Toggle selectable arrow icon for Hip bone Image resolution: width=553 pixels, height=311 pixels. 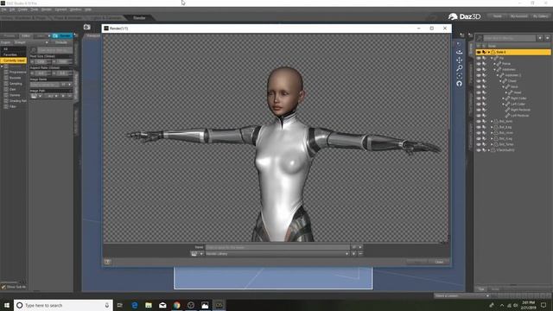pos(484,58)
